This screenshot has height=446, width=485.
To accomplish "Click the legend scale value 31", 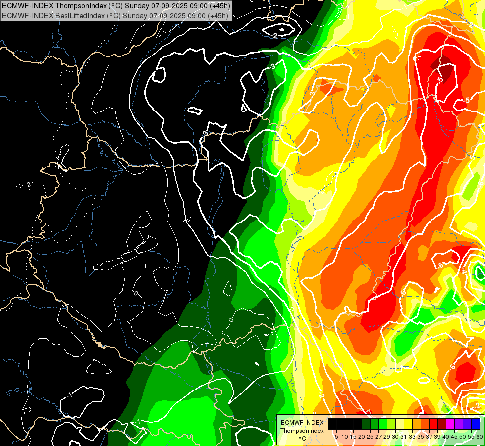I will (404, 437).
